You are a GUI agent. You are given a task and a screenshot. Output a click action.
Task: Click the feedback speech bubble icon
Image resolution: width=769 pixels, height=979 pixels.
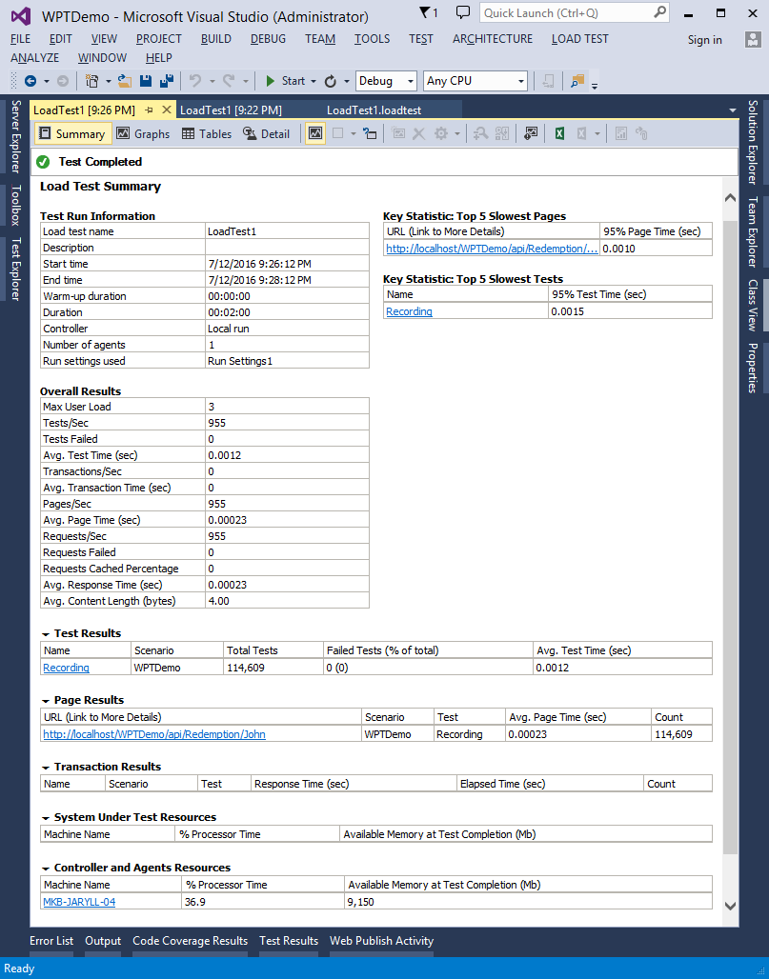(463, 12)
